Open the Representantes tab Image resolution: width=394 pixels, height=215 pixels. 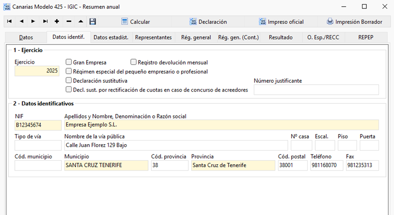click(x=153, y=37)
